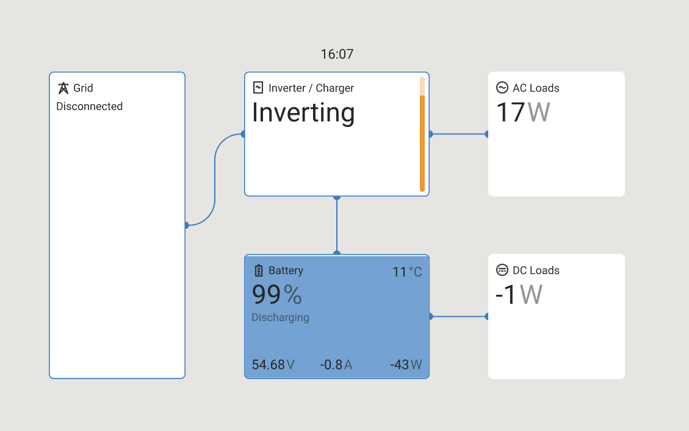Click the Inverting status label
Screen dimensions: 689x431
pos(303,113)
